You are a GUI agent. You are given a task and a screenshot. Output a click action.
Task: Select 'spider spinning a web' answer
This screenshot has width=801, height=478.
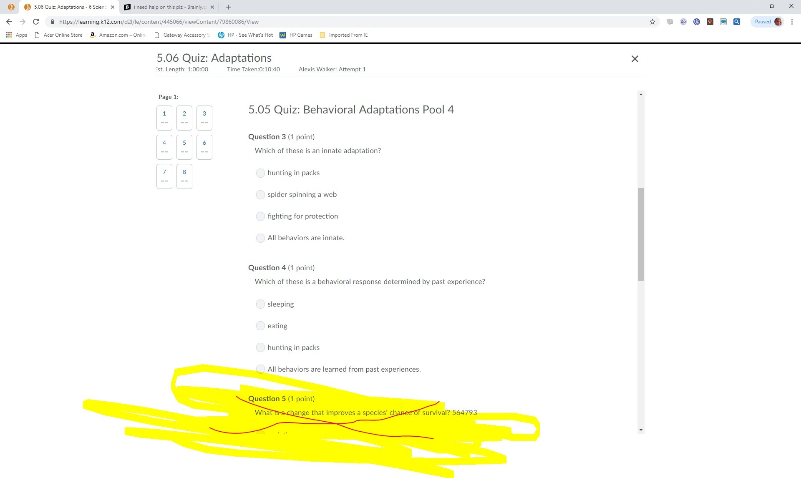coord(260,195)
